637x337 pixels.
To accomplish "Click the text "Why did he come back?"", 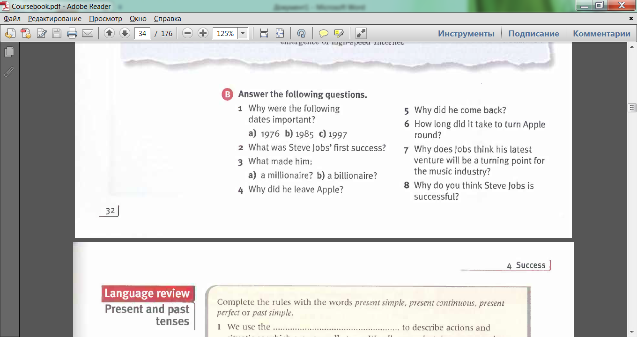I will [460, 110].
